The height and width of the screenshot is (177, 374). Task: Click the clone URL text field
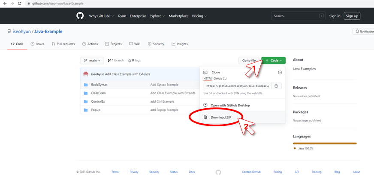[238, 86]
